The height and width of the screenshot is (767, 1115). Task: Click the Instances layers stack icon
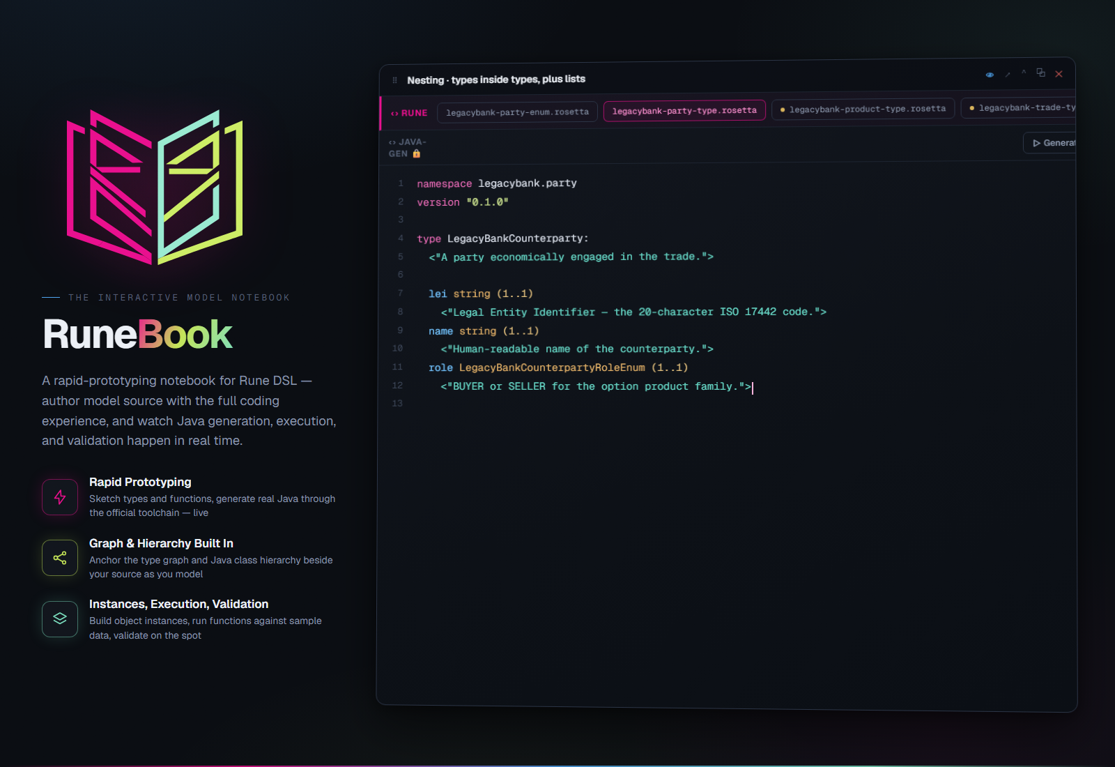[x=60, y=618]
